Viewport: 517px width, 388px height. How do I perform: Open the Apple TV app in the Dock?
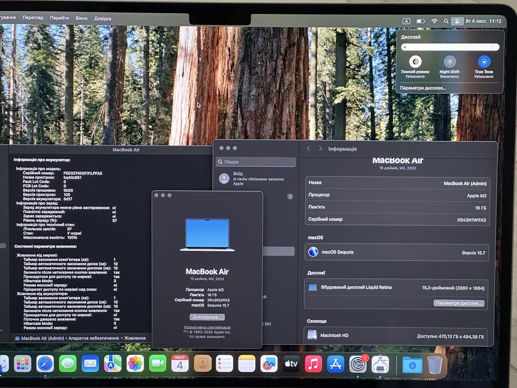pyautogui.click(x=291, y=364)
